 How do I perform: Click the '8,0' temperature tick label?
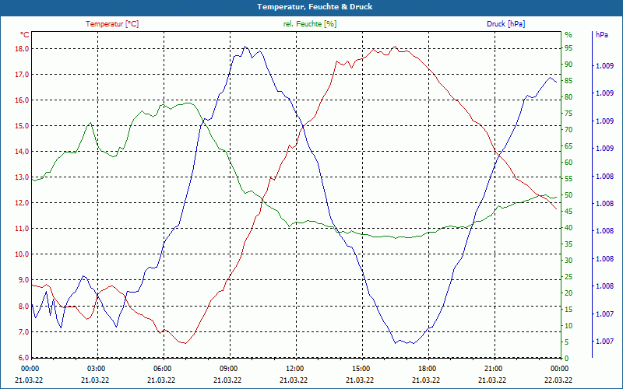[x=23, y=306]
